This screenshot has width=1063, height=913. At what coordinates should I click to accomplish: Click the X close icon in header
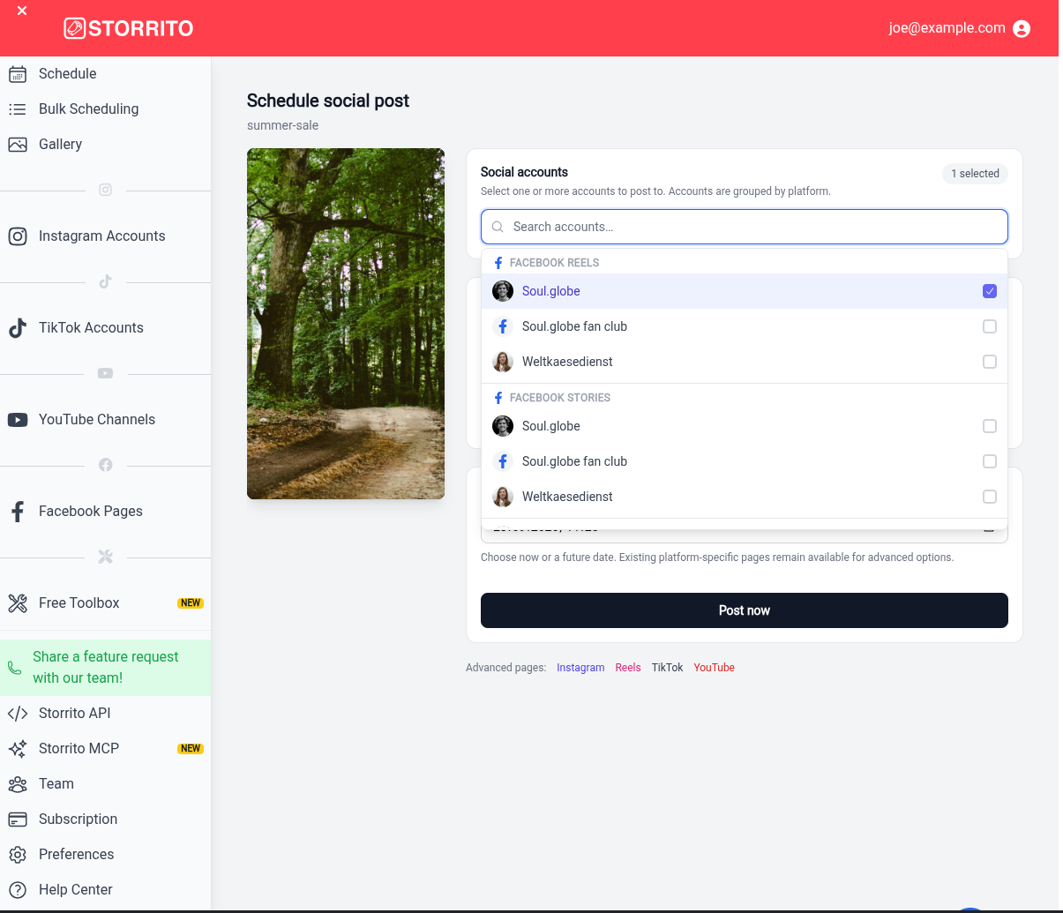coord(22,11)
